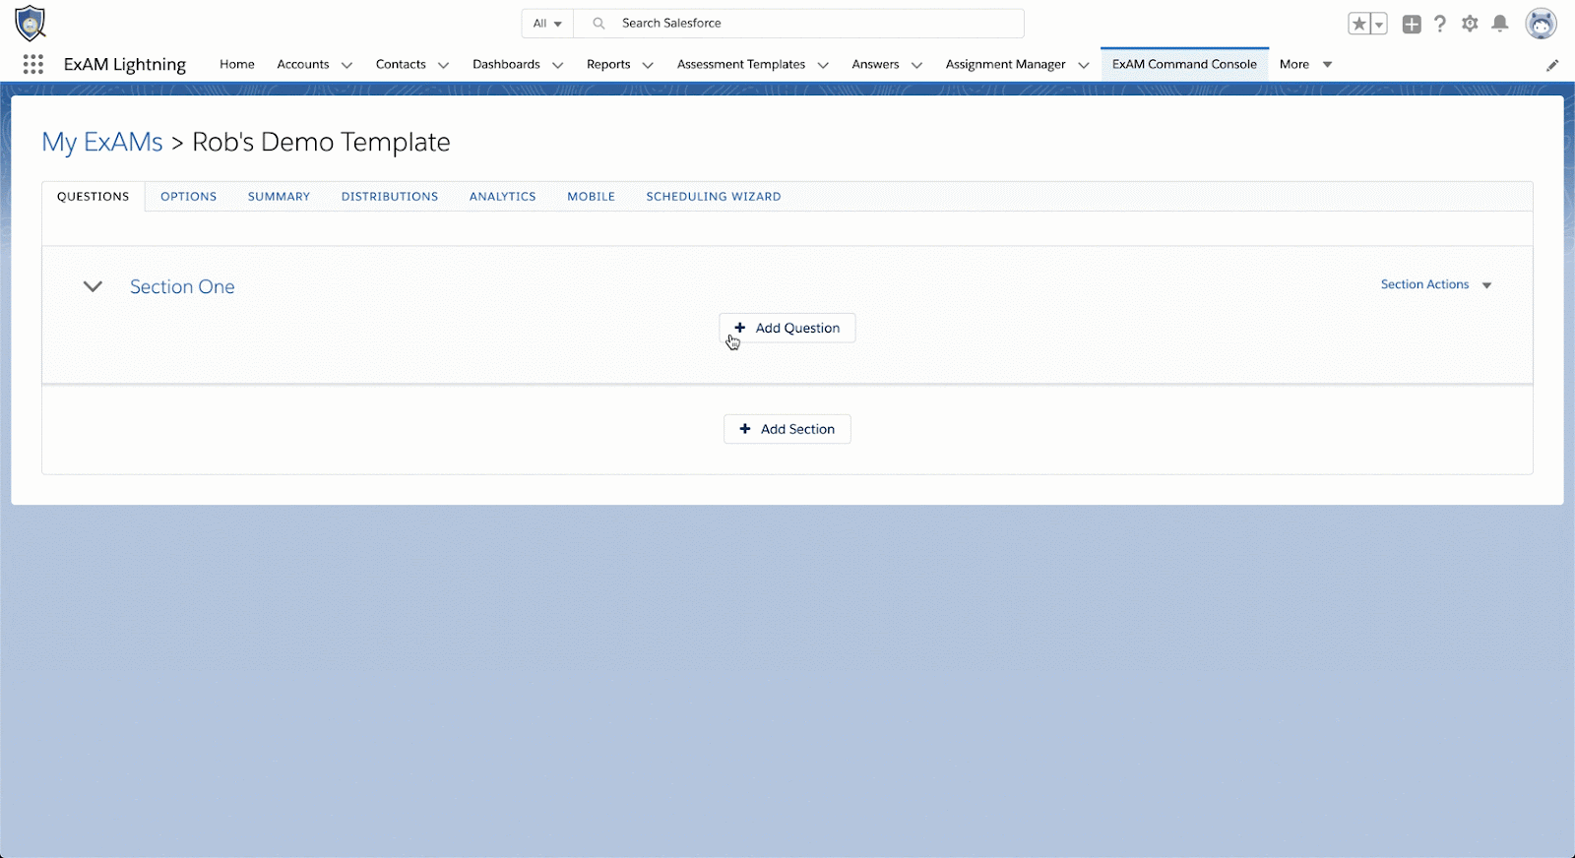Open the Assessment Templates nav item
The image size is (1575, 858).
(x=741, y=64)
